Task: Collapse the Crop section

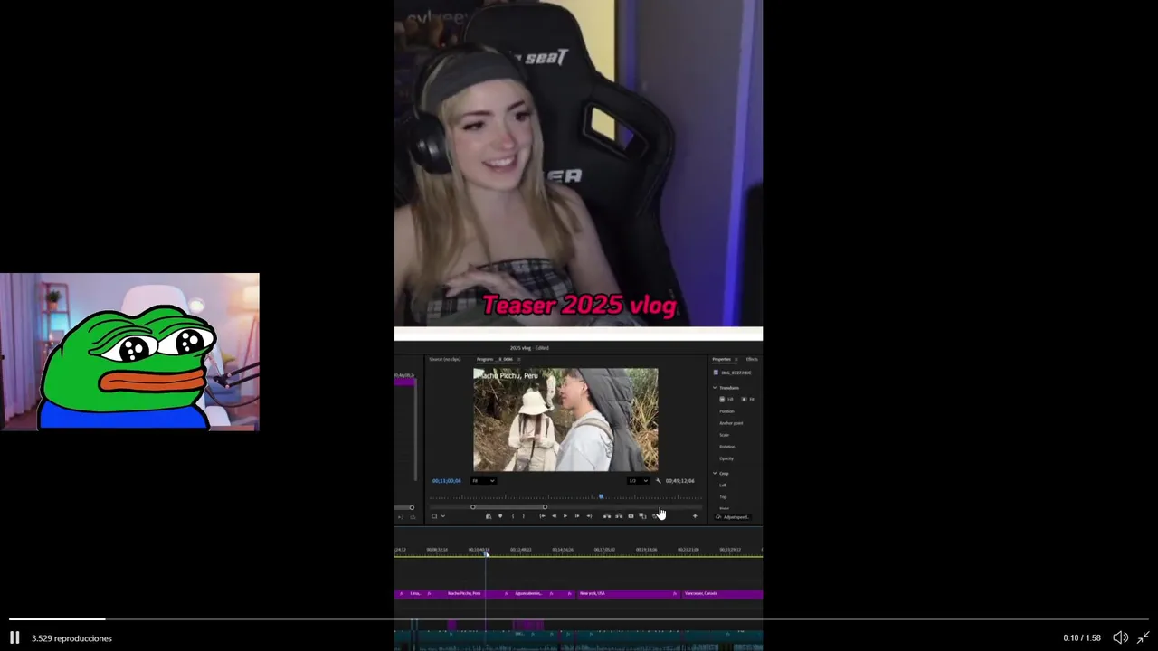Action: point(715,473)
